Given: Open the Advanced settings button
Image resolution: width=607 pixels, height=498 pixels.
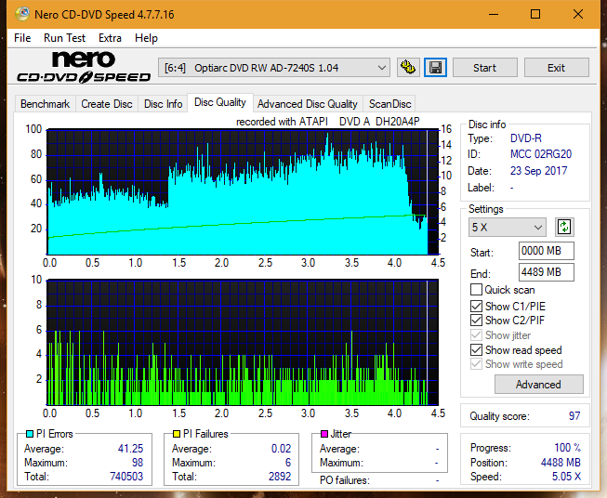Looking at the screenshot, I should click(x=538, y=385).
